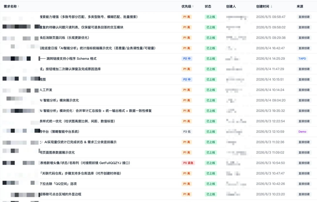Viewport: 317px width, 202px height.
Task: Open requirement 表格新增头像/状态/名称列
Action: (x=85, y=163)
